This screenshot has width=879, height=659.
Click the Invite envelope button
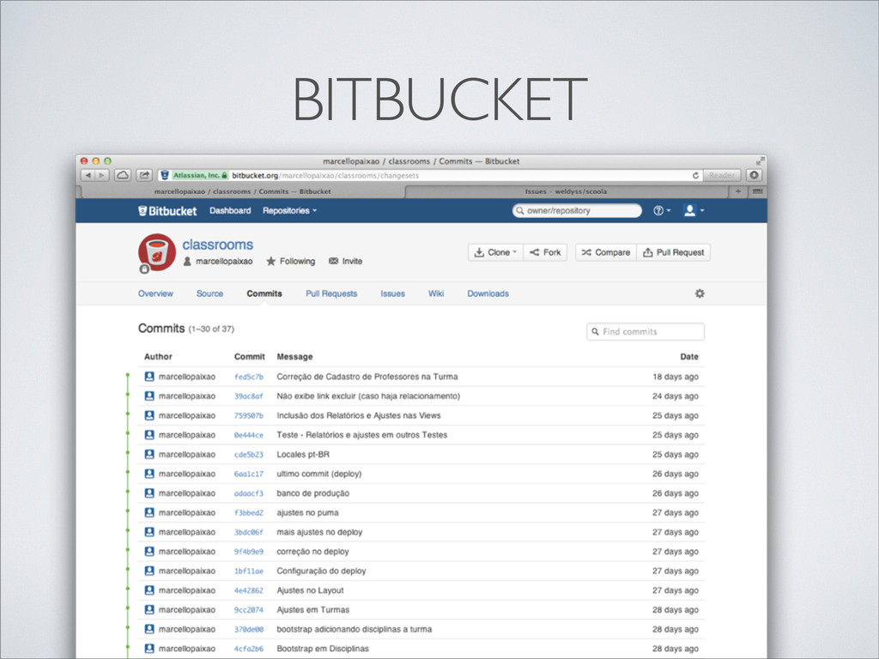click(x=345, y=261)
